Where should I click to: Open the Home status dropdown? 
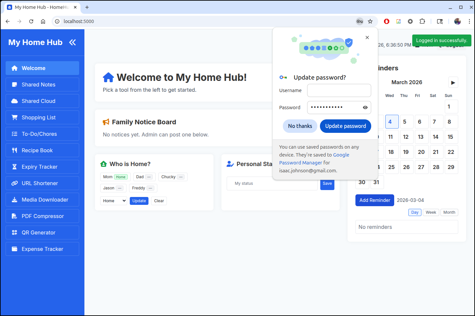tap(114, 201)
